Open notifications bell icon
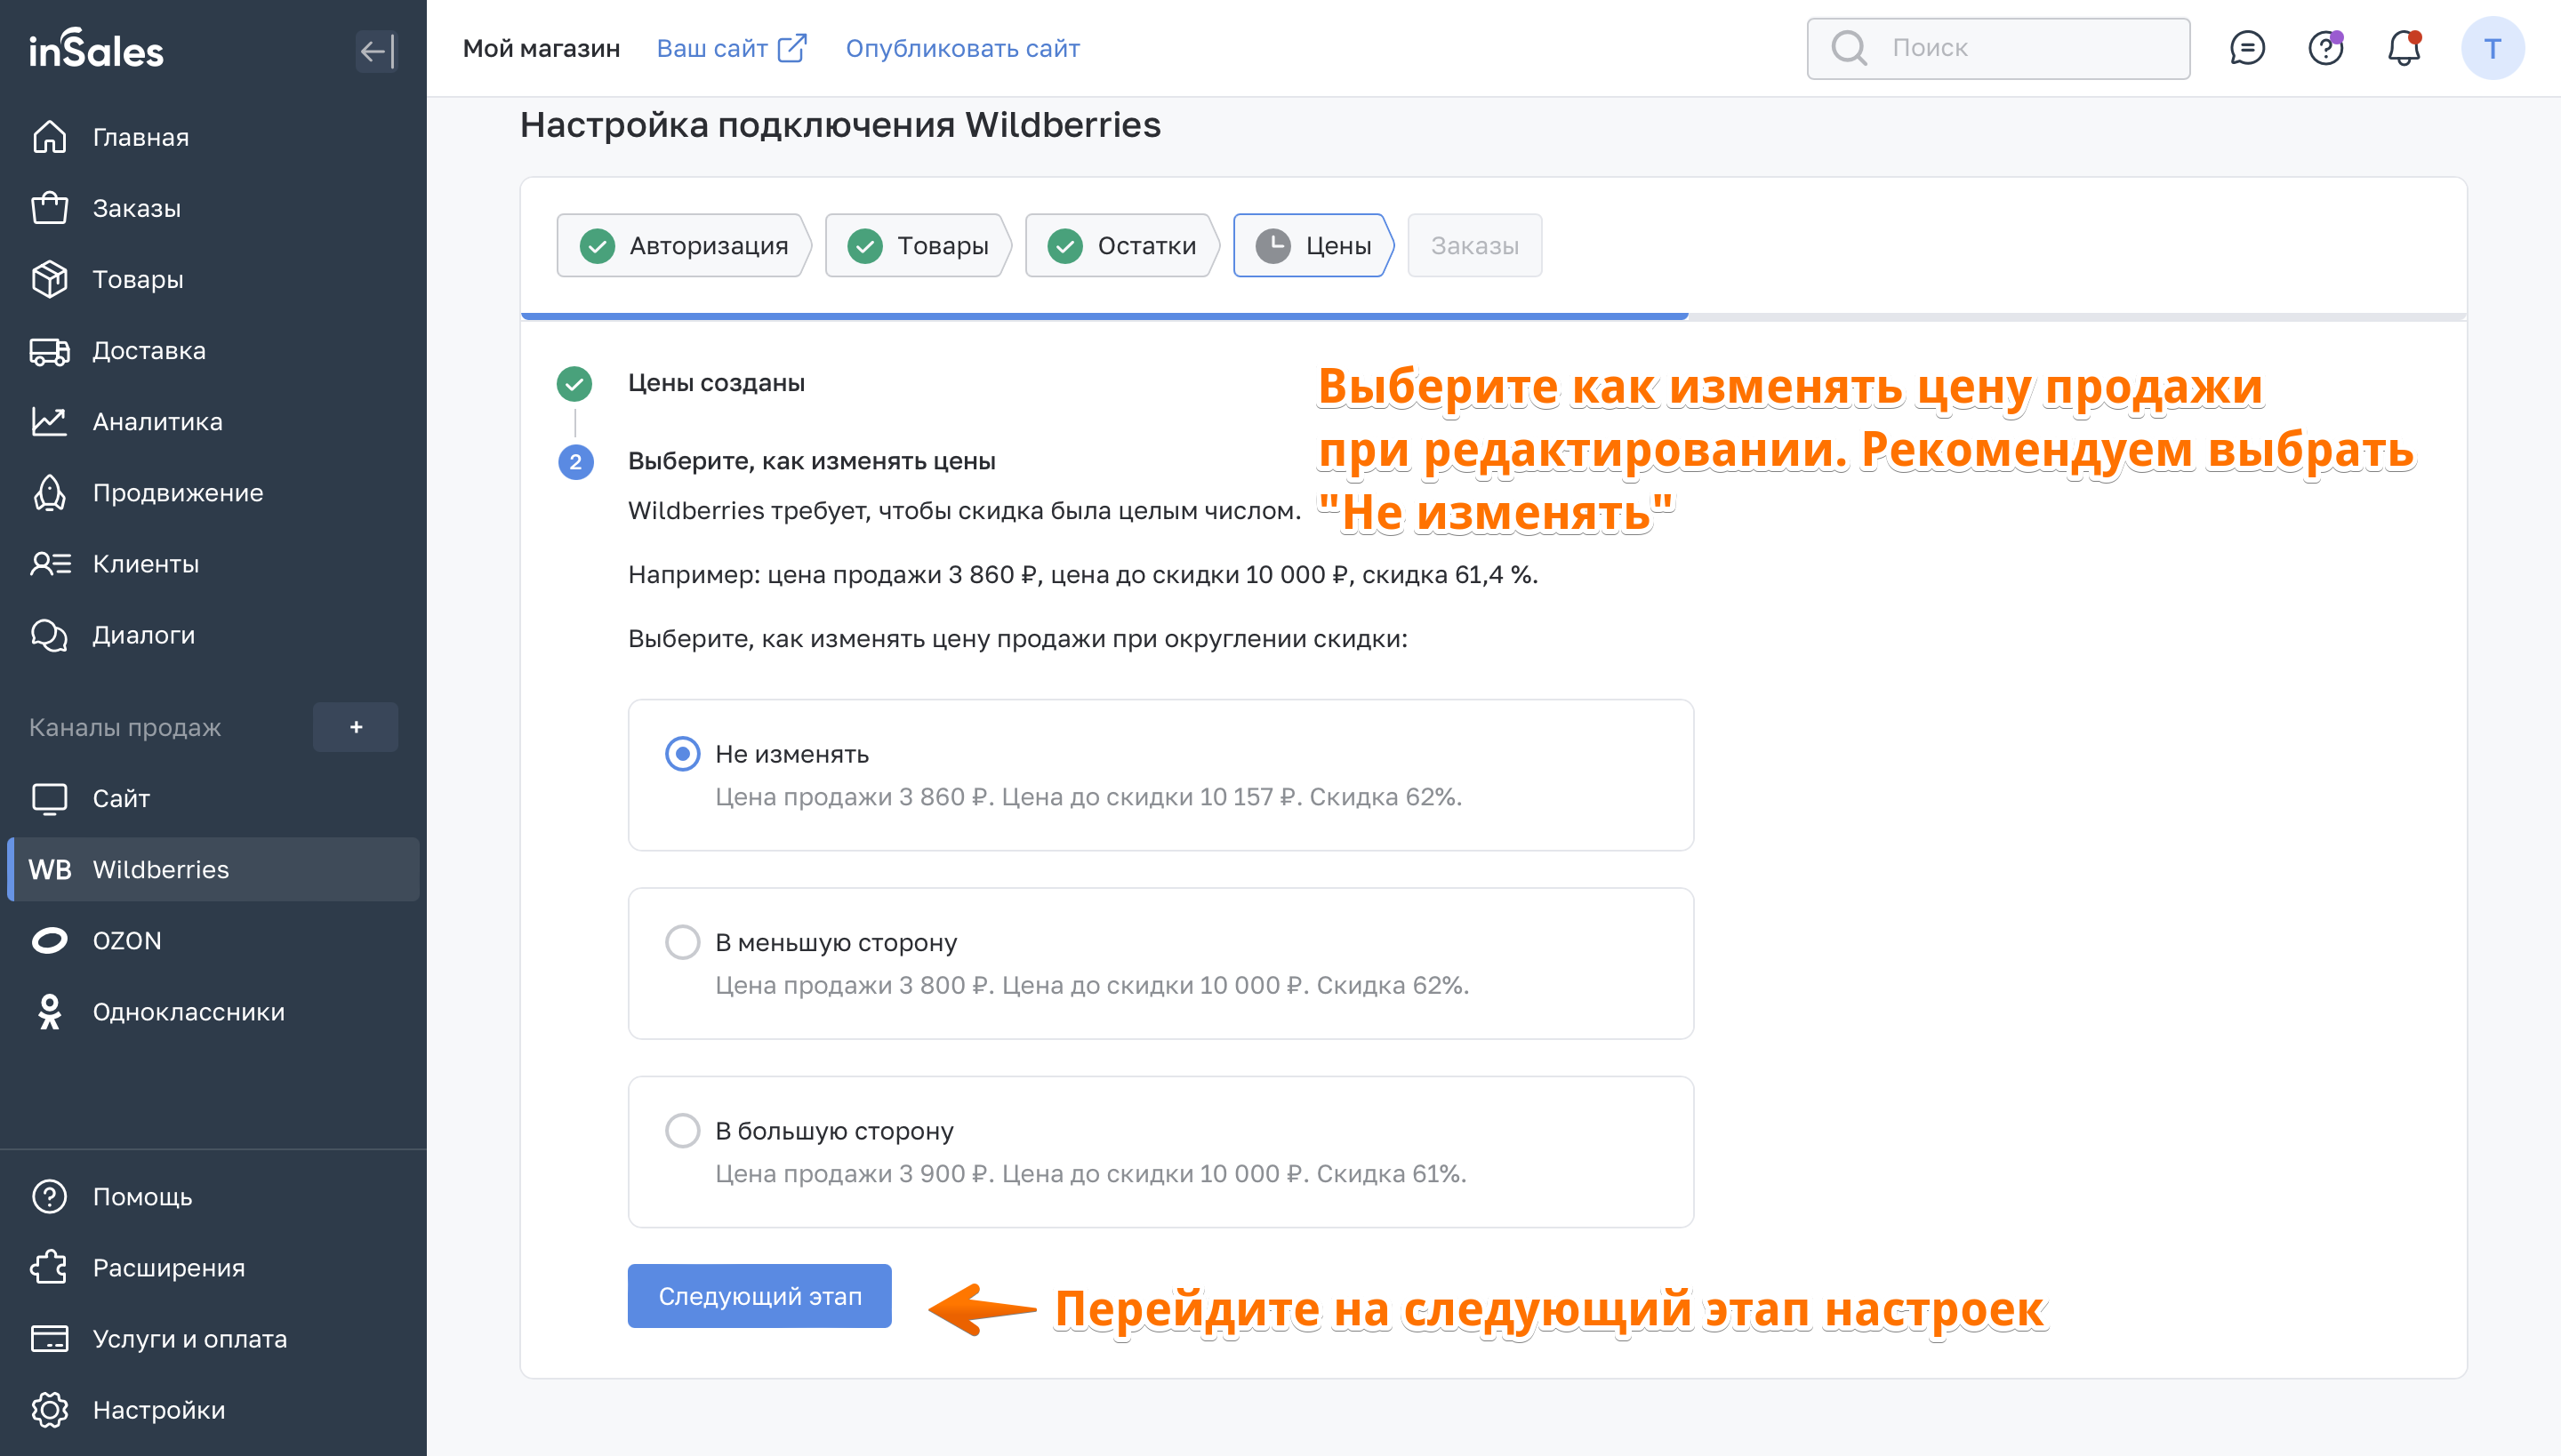Screen dimensions: 2561x1456 point(2403,48)
